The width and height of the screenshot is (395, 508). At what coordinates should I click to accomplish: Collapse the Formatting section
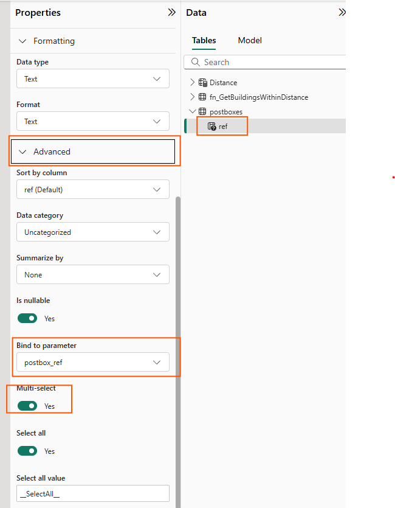(22, 41)
